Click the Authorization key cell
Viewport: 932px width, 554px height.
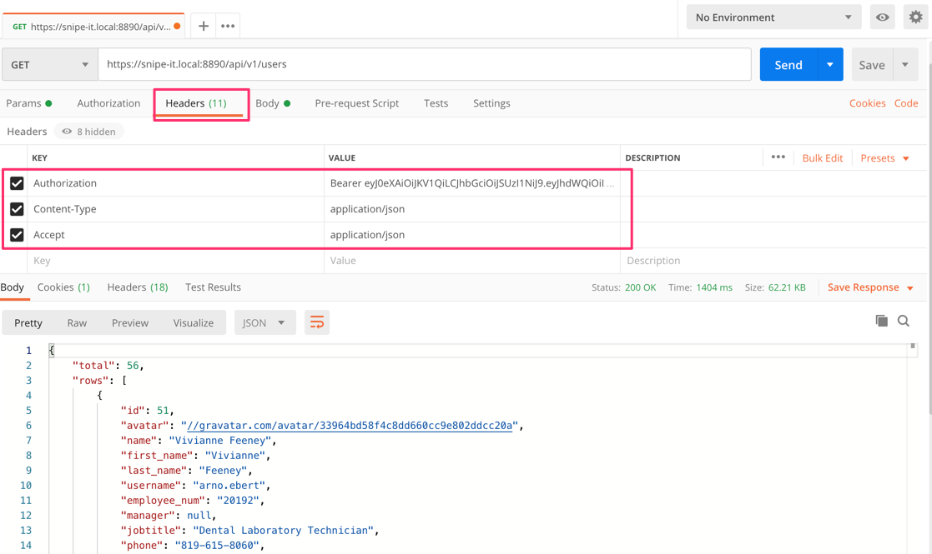[x=175, y=183]
